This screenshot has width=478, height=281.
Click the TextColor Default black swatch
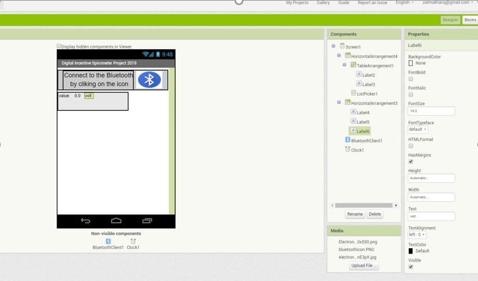click(x=410, y=251)
